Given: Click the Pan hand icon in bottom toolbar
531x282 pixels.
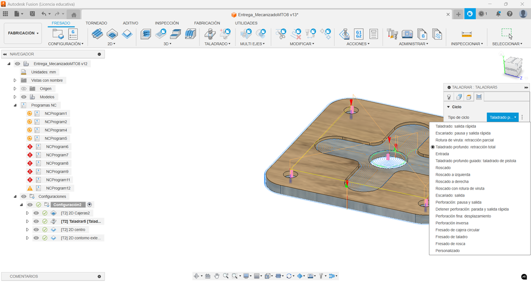Looking at the screenshot, I should [217, 276].
